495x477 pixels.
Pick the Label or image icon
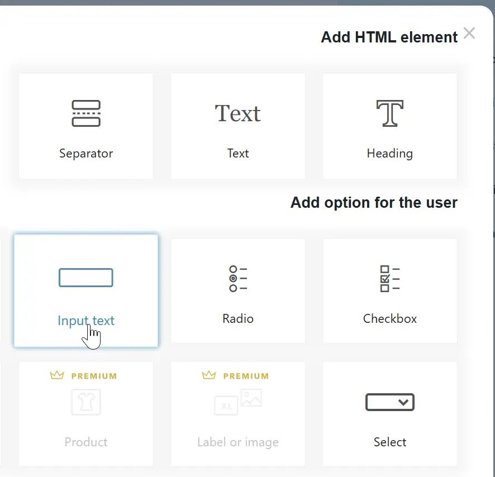pos(238,402)
